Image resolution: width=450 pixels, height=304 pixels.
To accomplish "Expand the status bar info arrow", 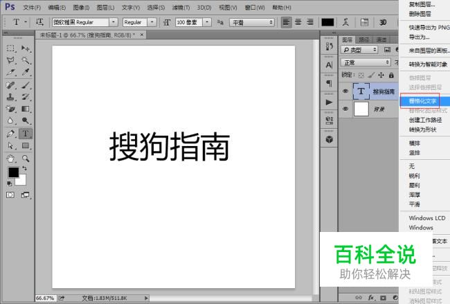I will (x=146, y=298).
